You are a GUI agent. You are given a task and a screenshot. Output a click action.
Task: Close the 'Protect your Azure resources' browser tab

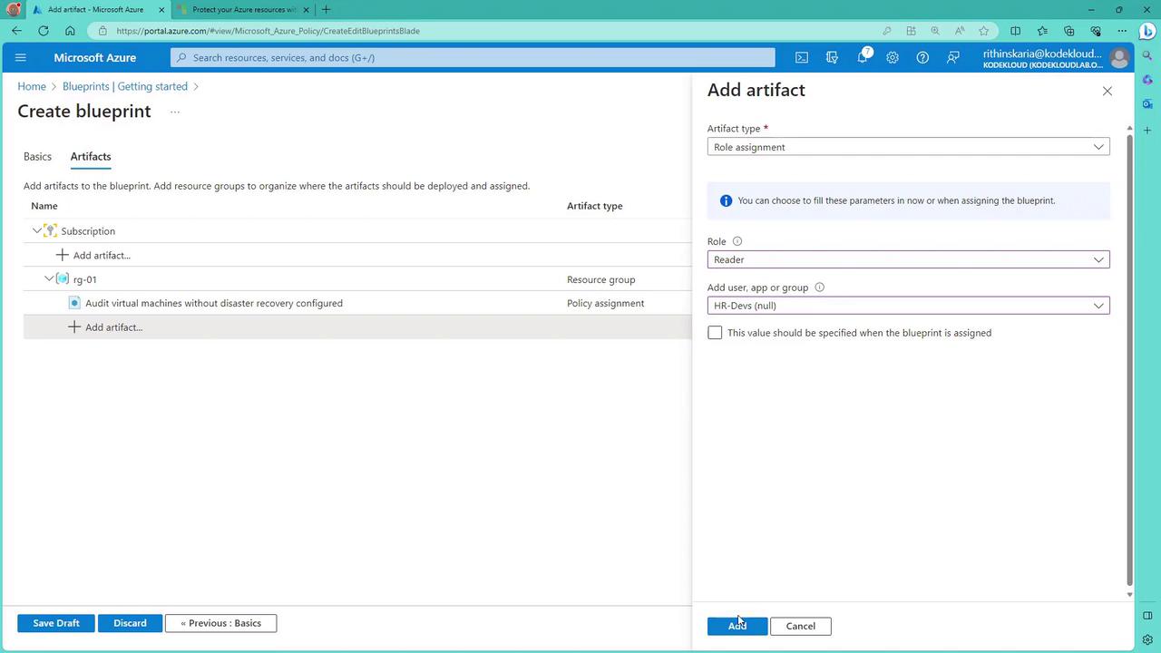[306, 10]
